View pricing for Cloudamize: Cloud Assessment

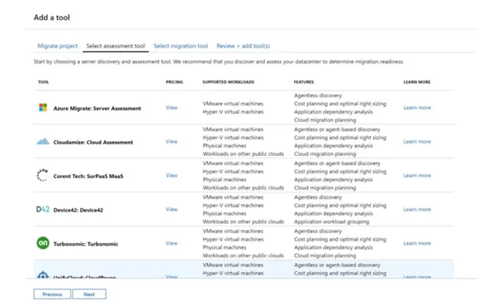pos(172,142)
